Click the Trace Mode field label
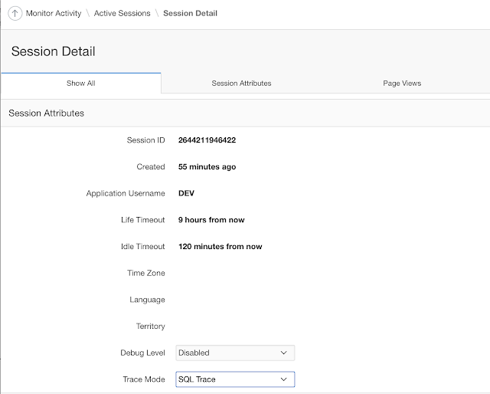The image size is (490, 394). (x=144, y=379)
